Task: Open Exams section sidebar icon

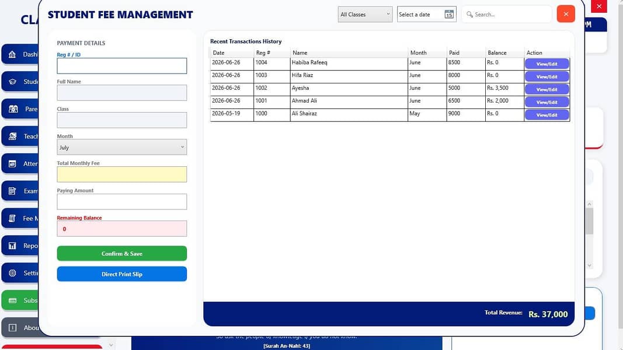Action: pos(12,191)
